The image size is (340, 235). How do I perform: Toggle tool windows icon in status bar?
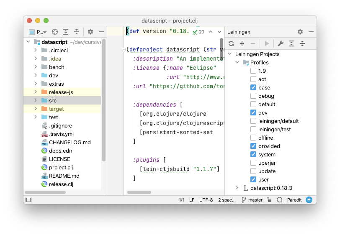28,200
